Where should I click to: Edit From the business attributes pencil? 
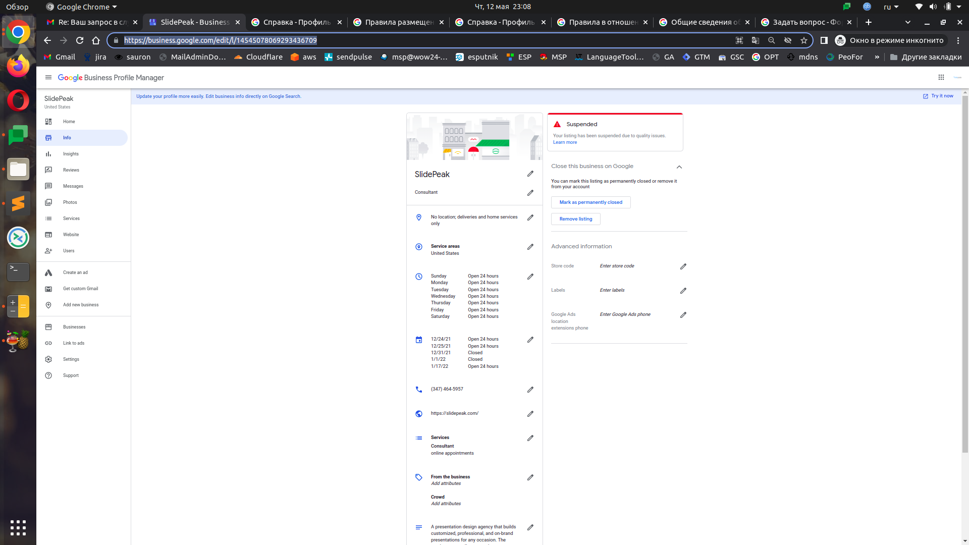click(x=530, y=477)
